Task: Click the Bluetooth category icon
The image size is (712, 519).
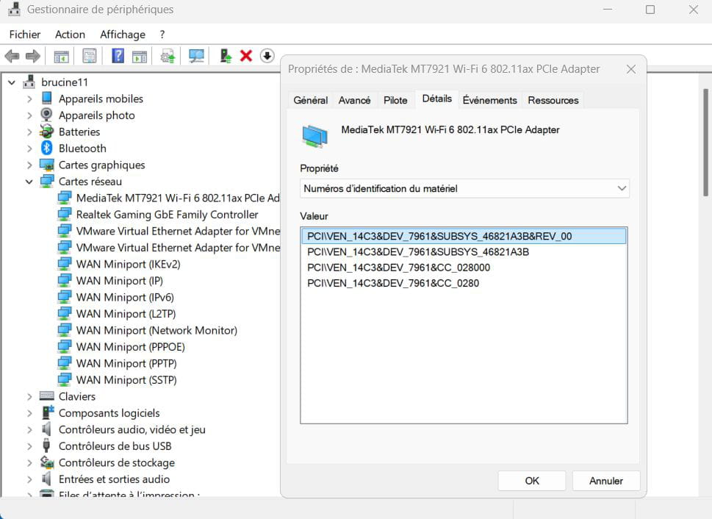Action: (47, 148)
